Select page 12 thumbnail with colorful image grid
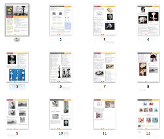Image resolution: width=164 pixels, height=139 pixels. (148, 114)
